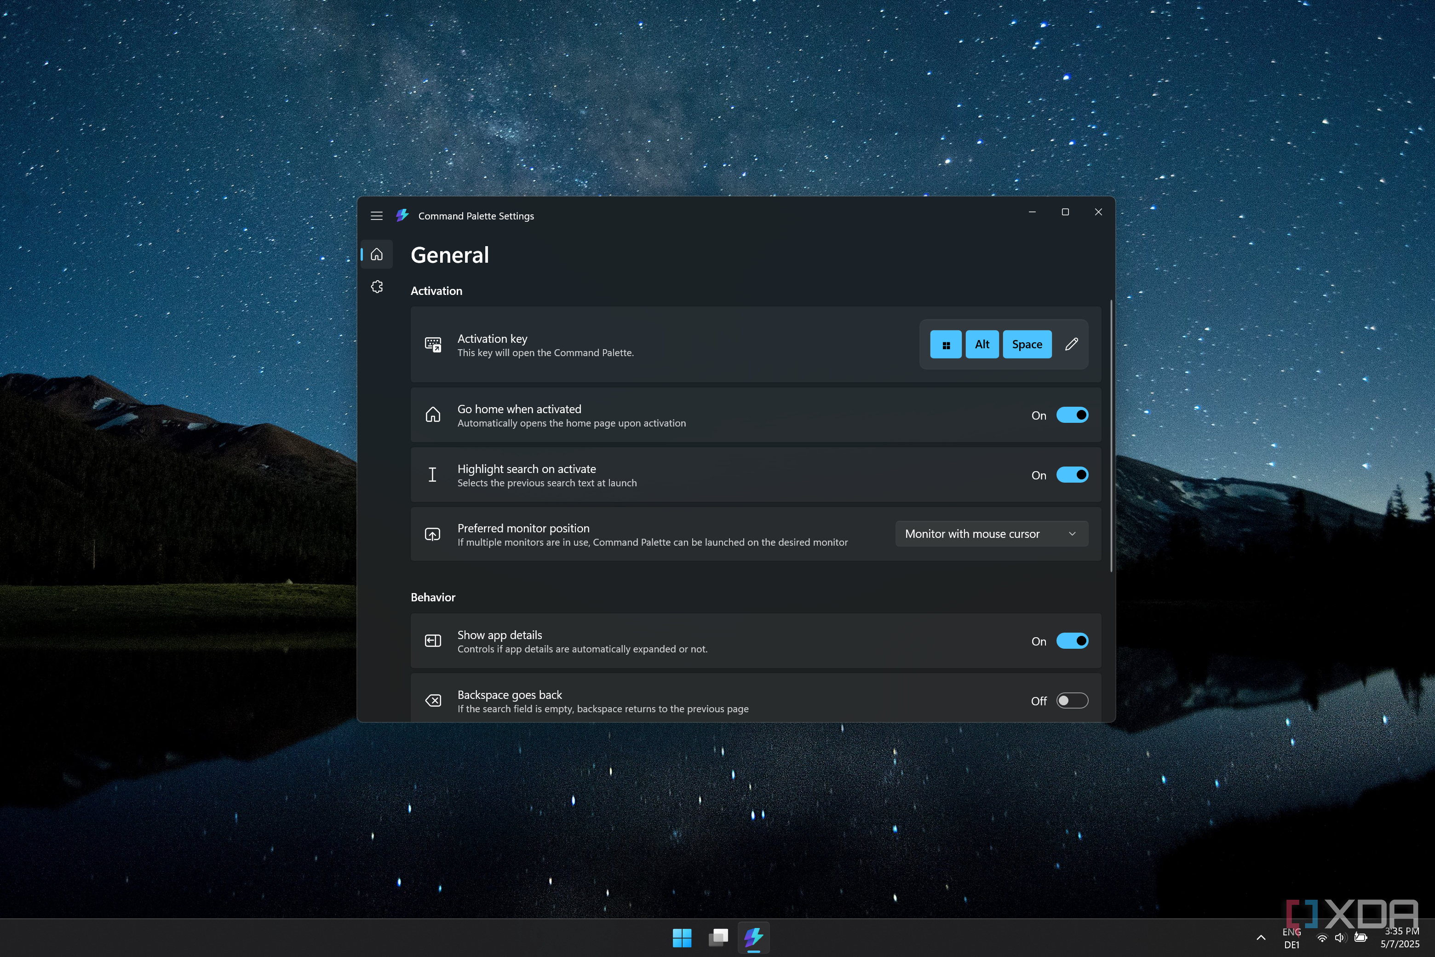
Task: Click the volume speaker tray icon
Action: pos(1340,938)
